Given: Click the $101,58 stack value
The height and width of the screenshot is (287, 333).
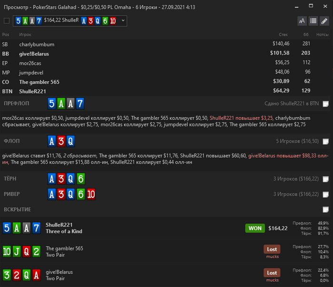Looking at the screenshot, I should [x=280, y=53].
